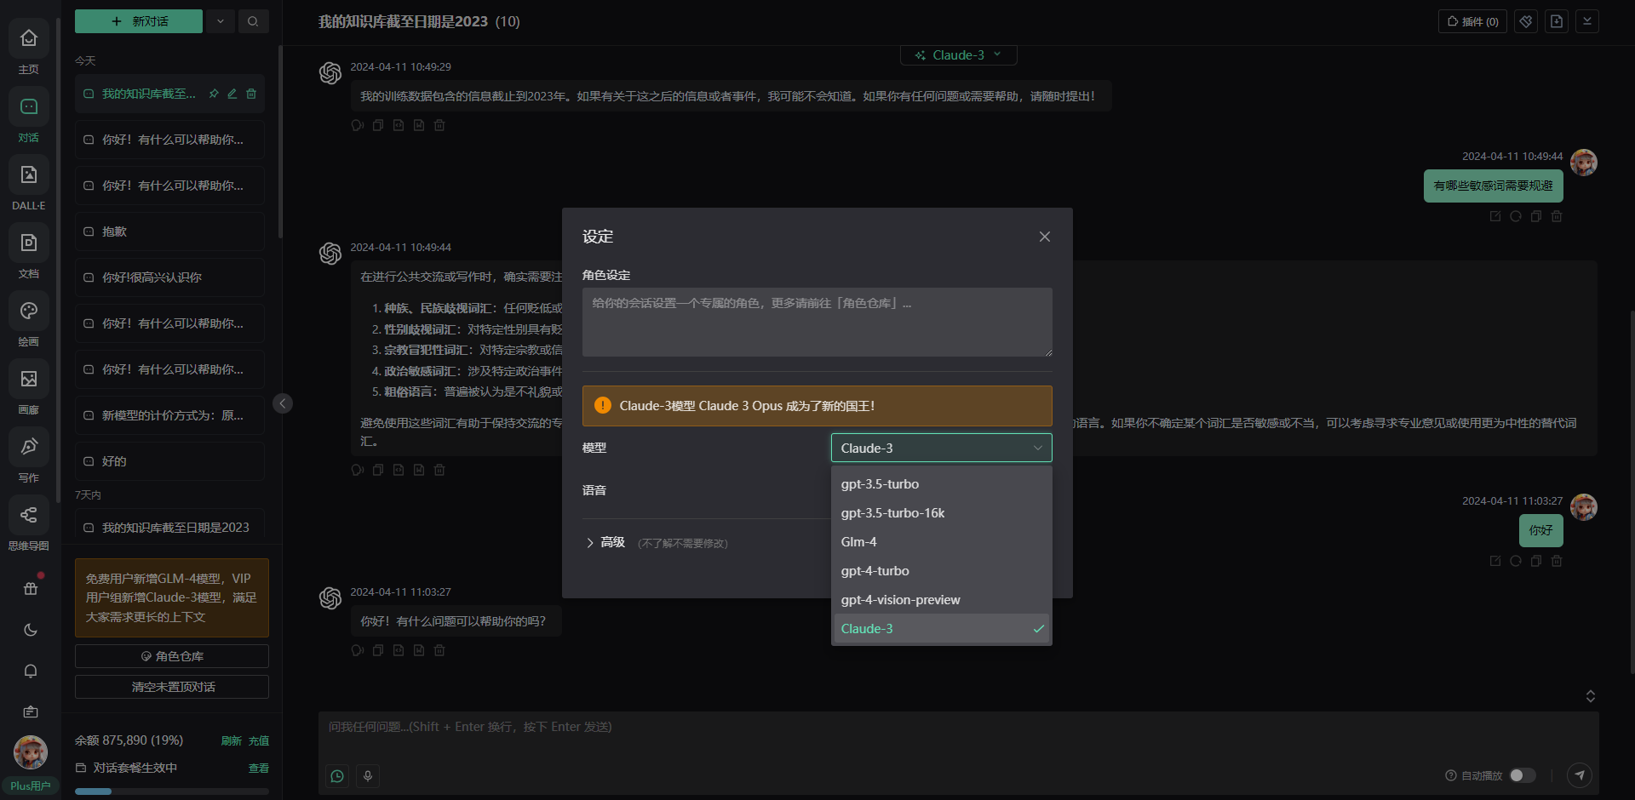Viewport: 1635px width, 800px height.
Task: Delete the 有哪些敏感词需要规避 user message
Action: (1557, 216)
